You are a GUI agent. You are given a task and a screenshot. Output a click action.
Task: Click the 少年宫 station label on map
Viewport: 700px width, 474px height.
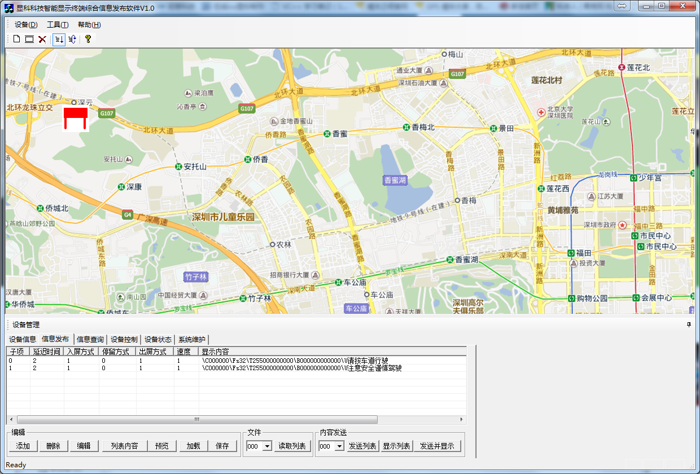pyautogui.click(x=650, y=178)
